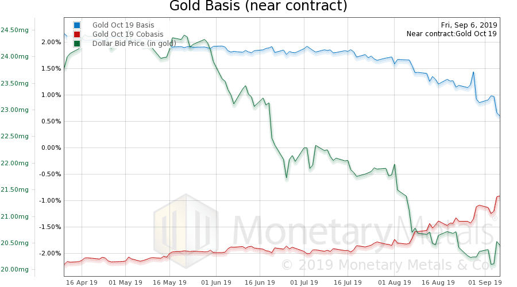
Task: Toggle the Gold Oct 19 Cobasis legend label
Action: pos(128,34)
